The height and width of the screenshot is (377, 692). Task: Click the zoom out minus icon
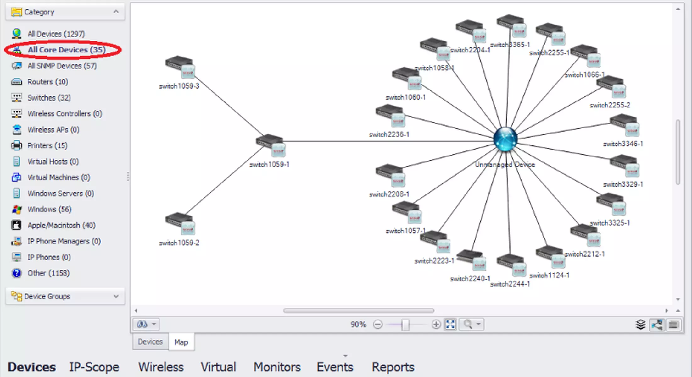pyautogui.click(x=377, y=324)
